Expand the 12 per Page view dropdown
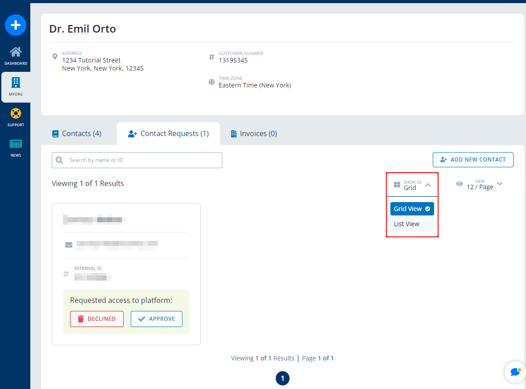This screenshot has width=526, height=389. click(x=500, y=184)
